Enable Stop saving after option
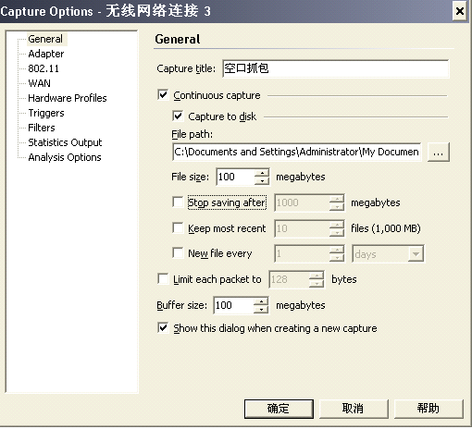This screenshot has width=472, height=429. tap(178, 202)
